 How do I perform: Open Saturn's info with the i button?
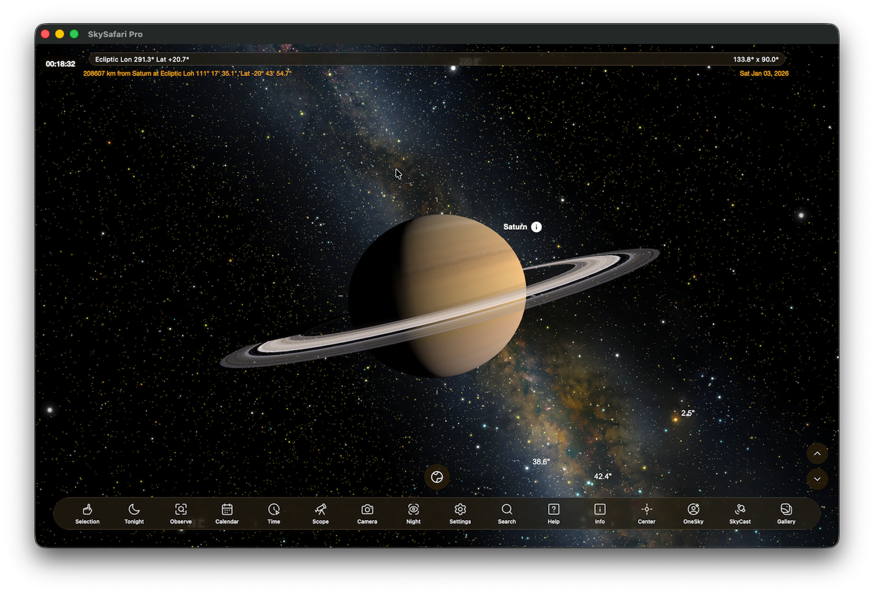point(536,227)
